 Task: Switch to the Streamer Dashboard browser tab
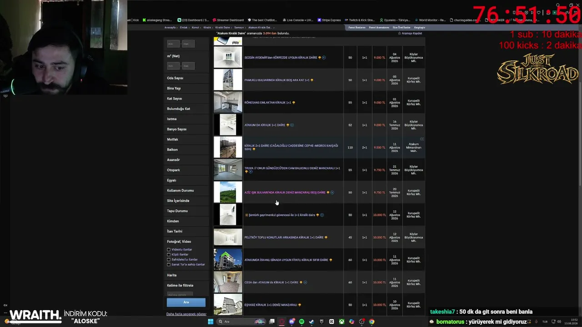click(x=227, y=20)
